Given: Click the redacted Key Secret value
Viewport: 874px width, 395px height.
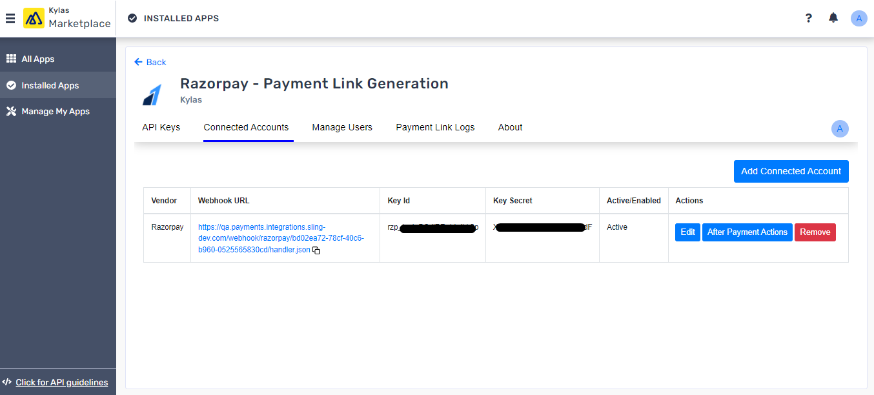Looking at the screenshot, I should pos(542,227).
